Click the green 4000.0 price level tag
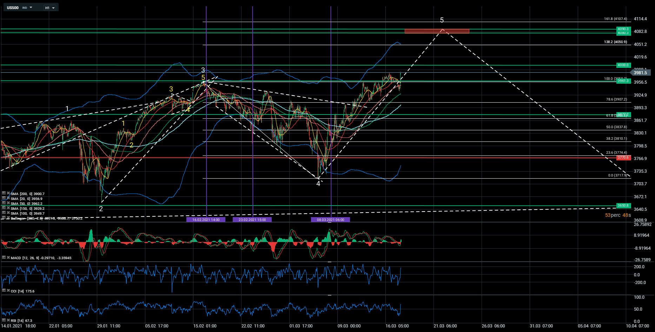 [x=623, y=65]
